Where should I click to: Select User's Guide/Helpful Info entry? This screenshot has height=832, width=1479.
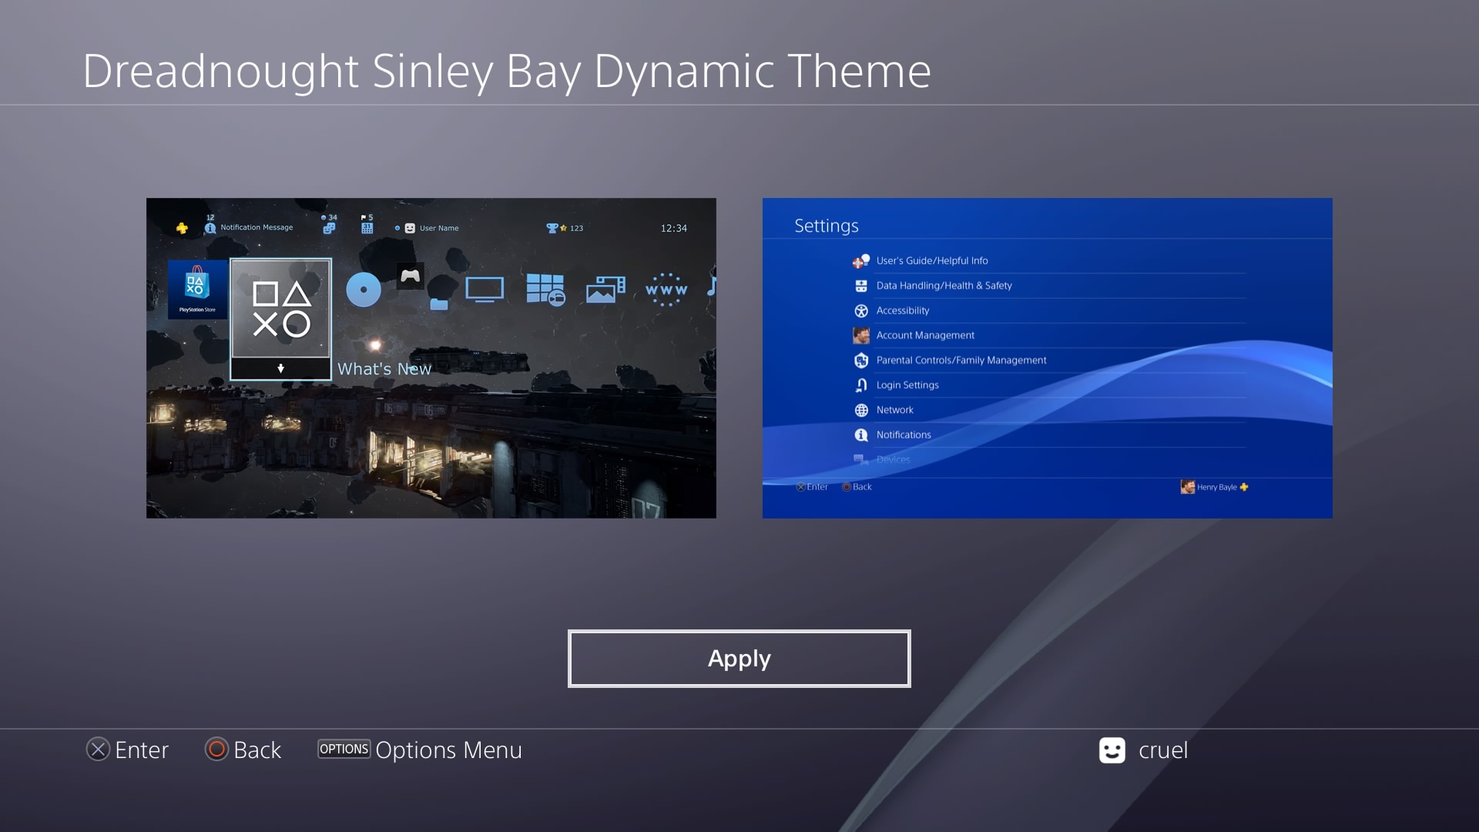pyautogui.click(x=931, y=261)
